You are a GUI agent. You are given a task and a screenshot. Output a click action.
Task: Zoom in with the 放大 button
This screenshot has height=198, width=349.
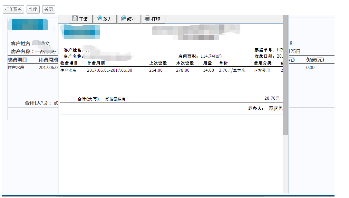coord(105,19)
